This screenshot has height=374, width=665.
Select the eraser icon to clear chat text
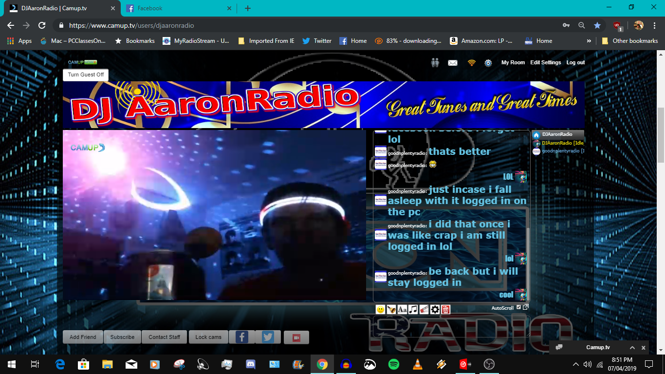pos(424,309)
